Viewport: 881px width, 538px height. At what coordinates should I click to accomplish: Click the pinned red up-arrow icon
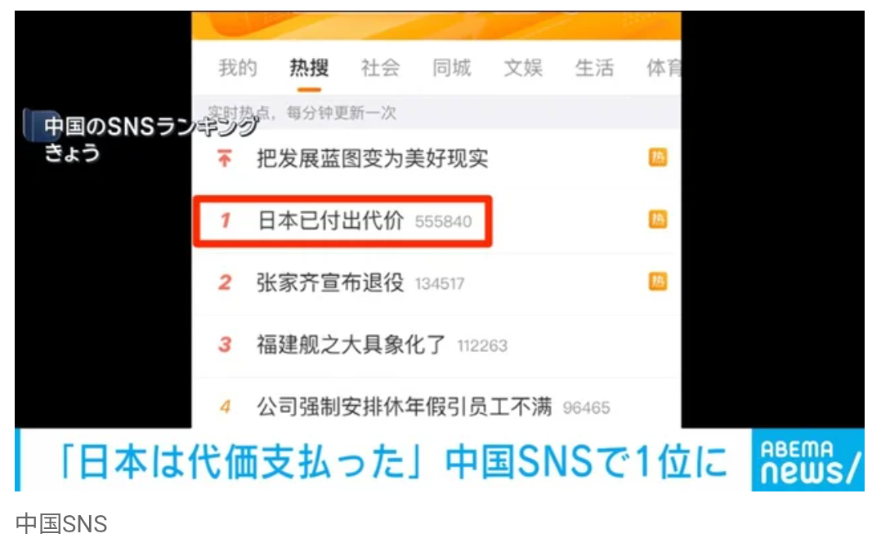(x=225, y=158)
